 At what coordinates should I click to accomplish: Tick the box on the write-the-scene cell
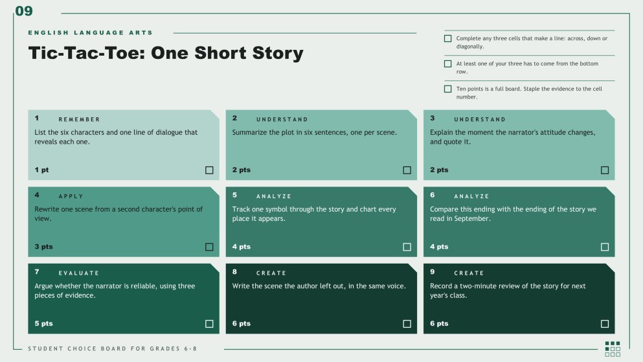pyautogui.click(x=407, y=324)
